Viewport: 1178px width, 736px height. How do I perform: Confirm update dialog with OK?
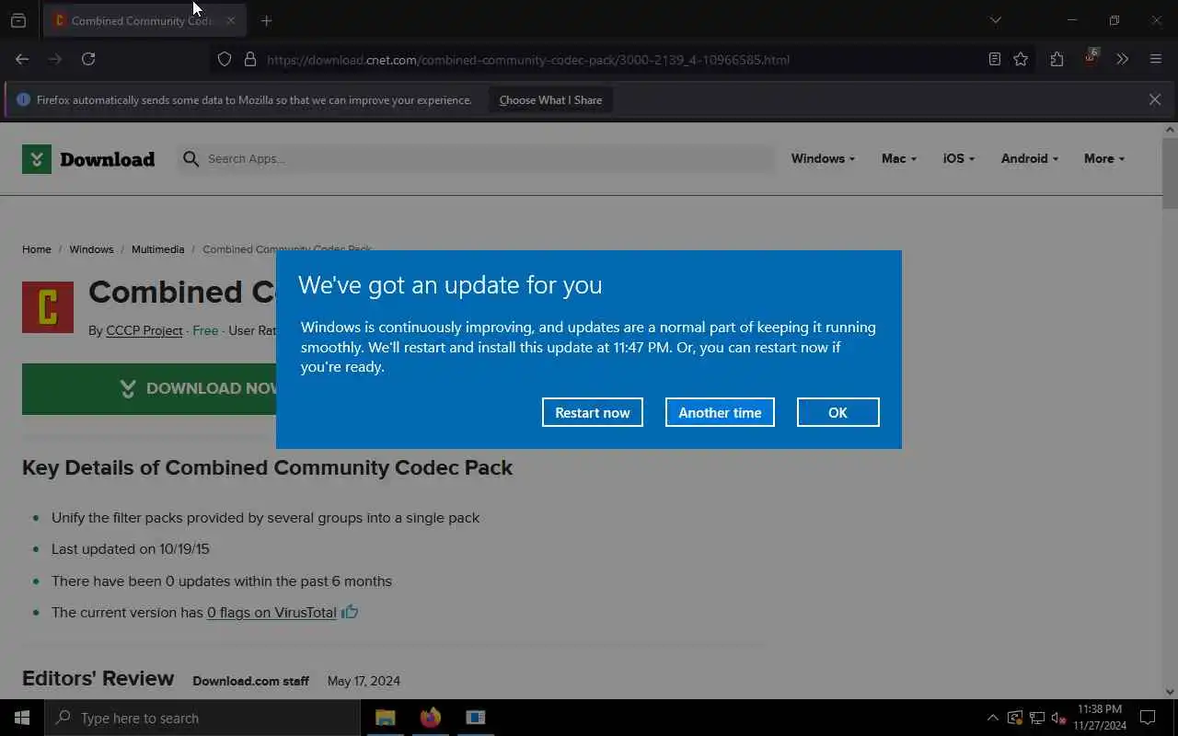click(x=837, y=412)
